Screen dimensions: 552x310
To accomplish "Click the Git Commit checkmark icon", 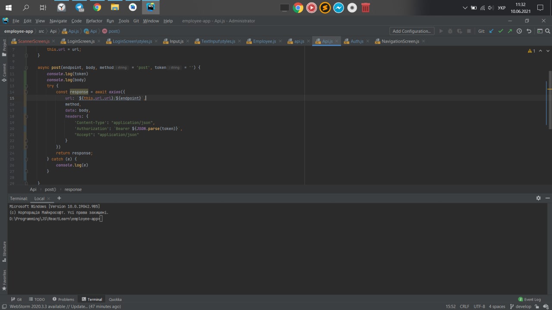I will 501,31.
